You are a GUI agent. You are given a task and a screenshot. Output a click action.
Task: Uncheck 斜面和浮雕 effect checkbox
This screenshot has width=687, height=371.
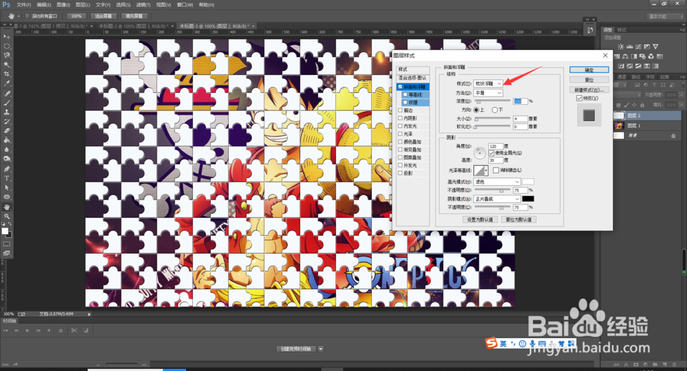400,87
